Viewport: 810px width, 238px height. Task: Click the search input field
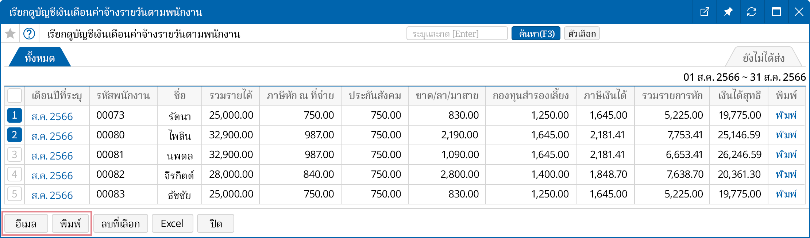click(x=457, y=34)
